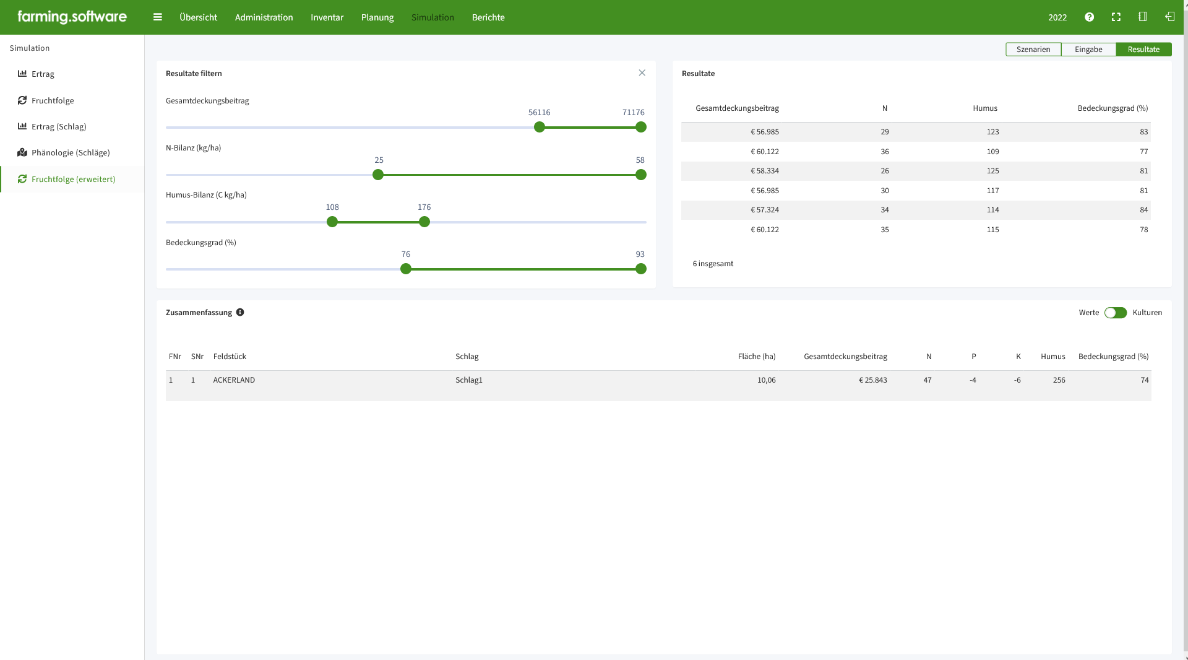Select result row with € 58.334
Screen dimensions: 1188x660
pos(916,171)
